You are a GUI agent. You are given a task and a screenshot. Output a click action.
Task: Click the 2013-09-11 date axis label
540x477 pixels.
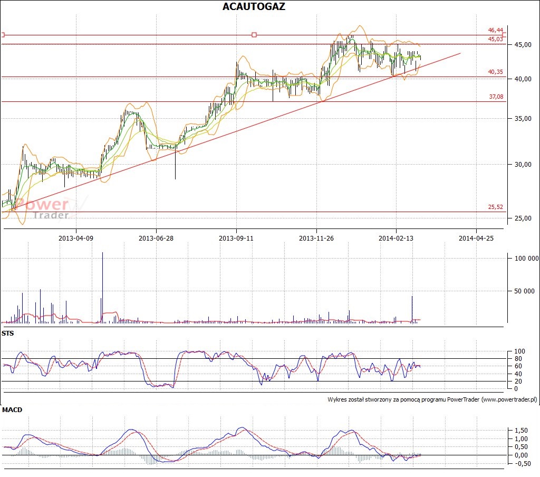[236, 238]
